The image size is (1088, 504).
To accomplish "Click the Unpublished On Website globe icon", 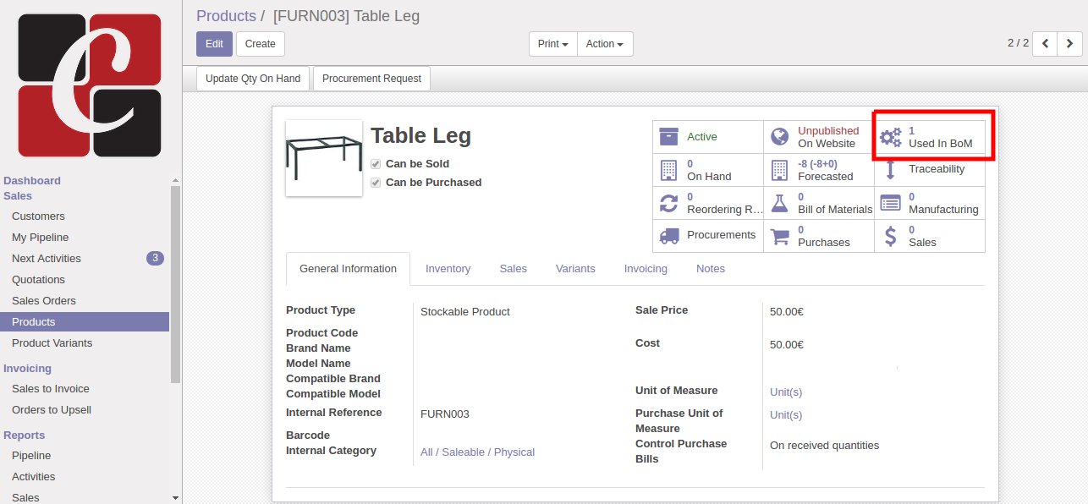I will [x=780, y=137].
